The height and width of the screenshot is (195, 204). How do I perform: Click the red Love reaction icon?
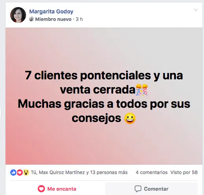click(20, 172)
